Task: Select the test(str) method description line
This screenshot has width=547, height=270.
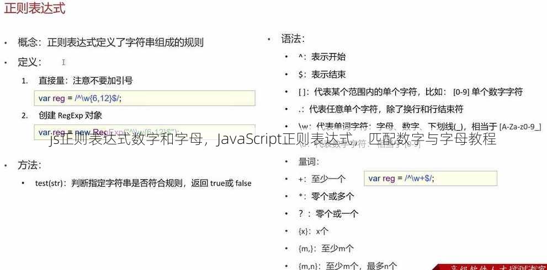Action: click(x=144, y=183)
